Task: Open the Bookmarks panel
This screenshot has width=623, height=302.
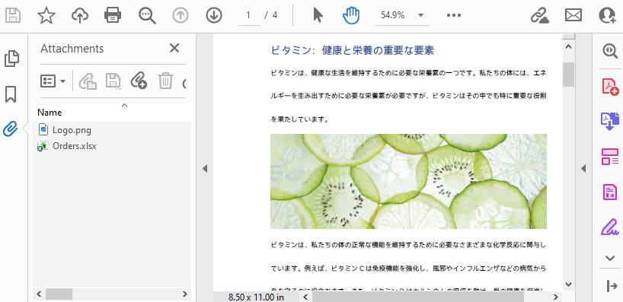Action: pyautogui.click(x=11, y=94)
